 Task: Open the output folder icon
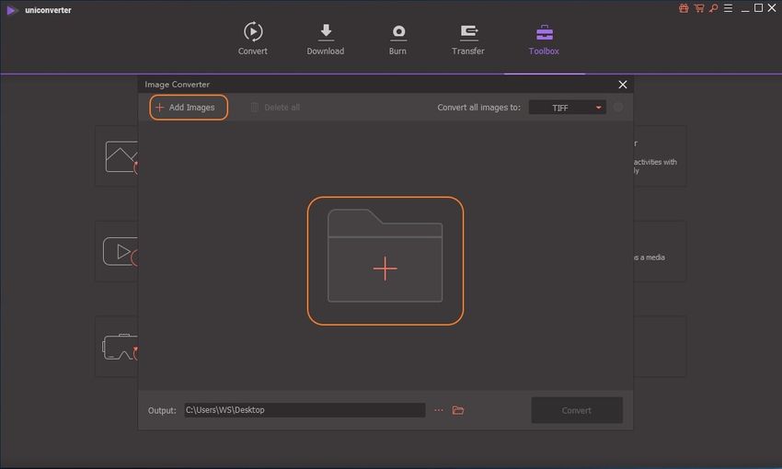coord(458,410)
